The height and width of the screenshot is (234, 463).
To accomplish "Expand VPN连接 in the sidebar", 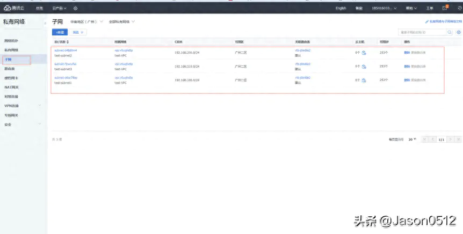I will (x=39, y=106).
